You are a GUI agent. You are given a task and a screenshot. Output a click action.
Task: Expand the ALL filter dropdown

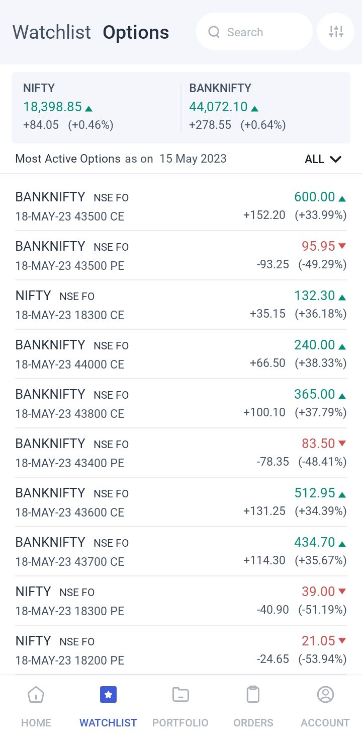point(323,159)
